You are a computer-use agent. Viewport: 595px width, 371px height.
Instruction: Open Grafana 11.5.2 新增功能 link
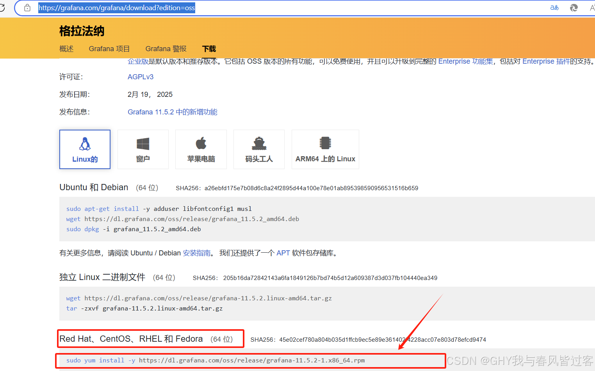click(173, 112)
